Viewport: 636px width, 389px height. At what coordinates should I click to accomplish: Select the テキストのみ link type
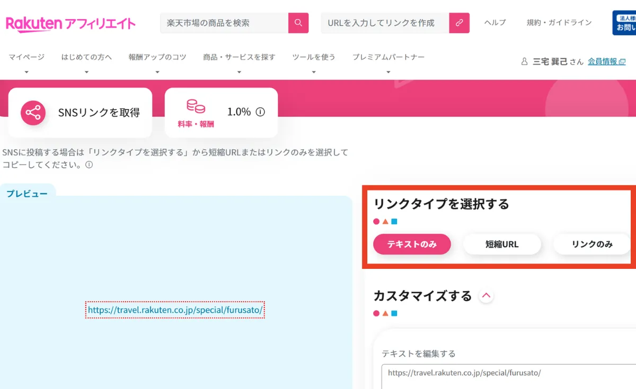(412, 244)
